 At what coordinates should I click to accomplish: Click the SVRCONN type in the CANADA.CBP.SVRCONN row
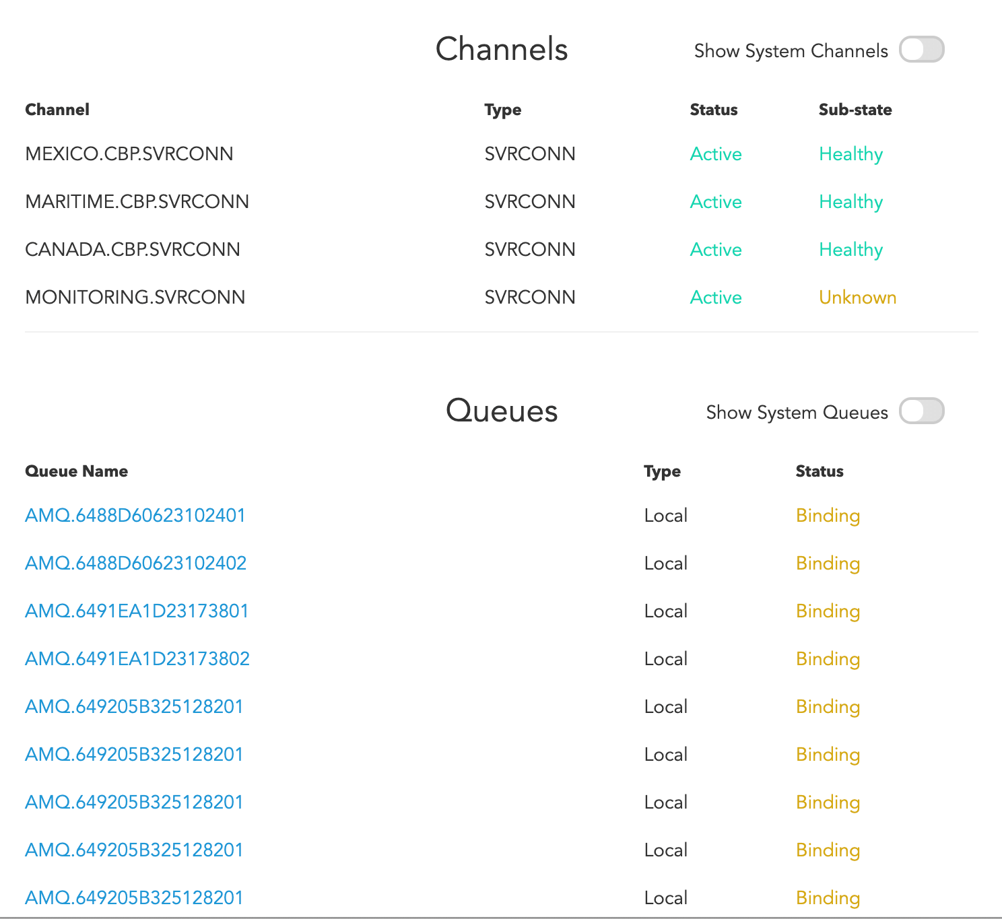click(530, 250)
